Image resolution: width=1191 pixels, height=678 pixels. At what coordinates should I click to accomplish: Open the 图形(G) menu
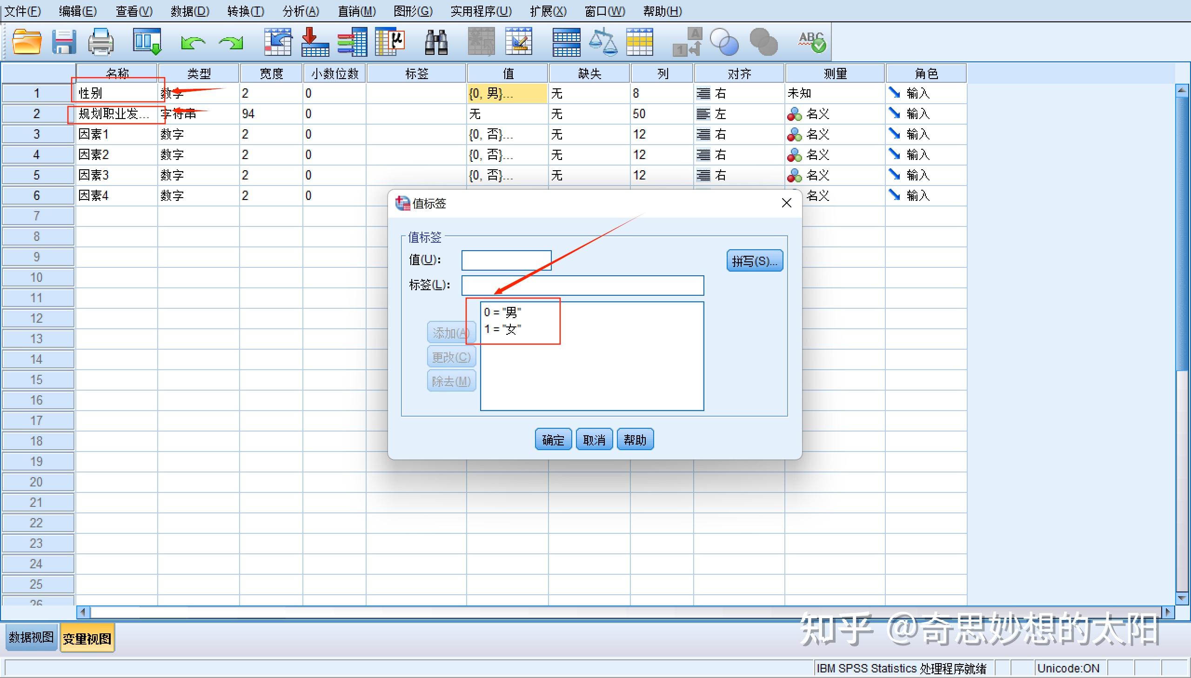(x=413, y=11)
